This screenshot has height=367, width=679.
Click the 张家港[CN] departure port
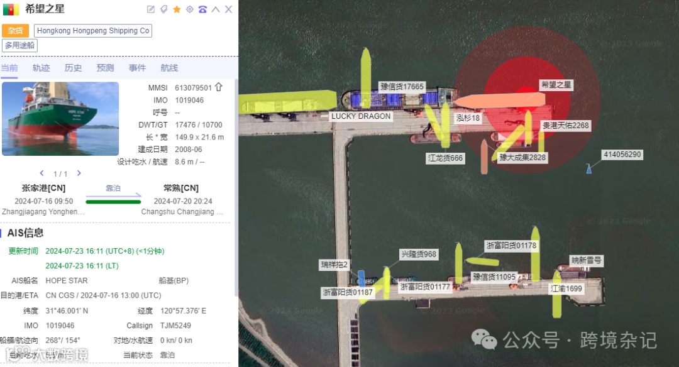(43, 189)
